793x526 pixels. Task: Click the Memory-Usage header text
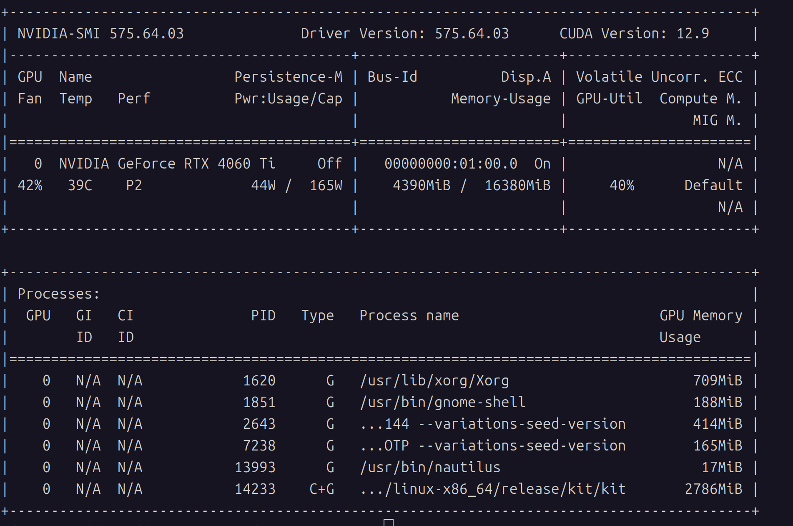[x=501, y=99]
